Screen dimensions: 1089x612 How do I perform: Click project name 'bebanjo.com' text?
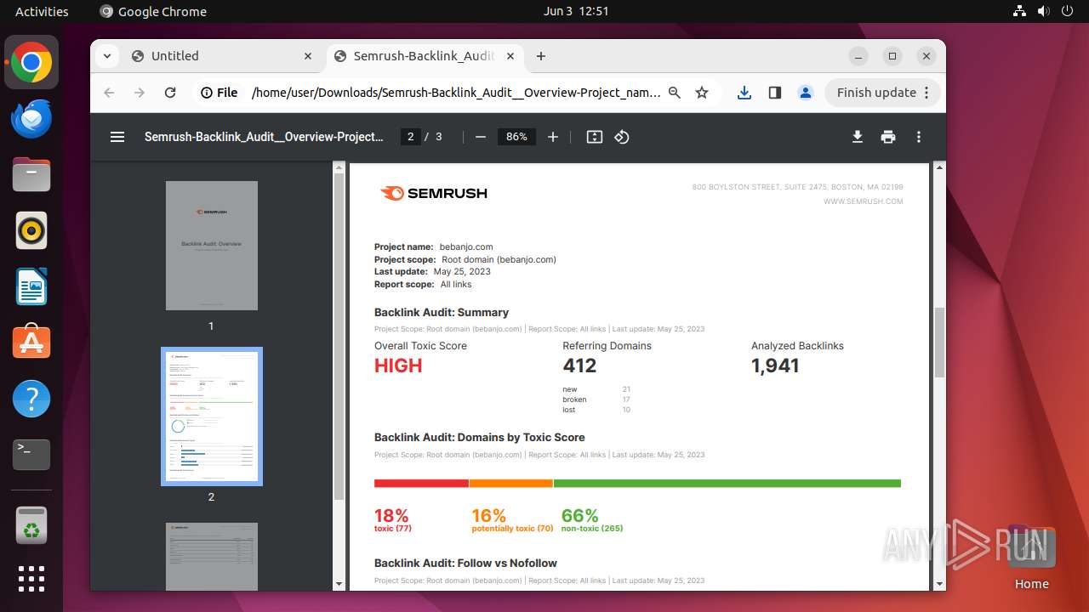coord(466,246)
